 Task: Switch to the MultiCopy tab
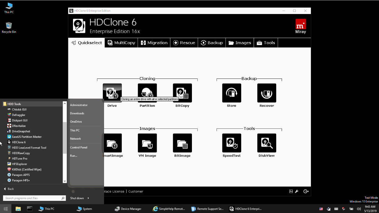[121, 43]
